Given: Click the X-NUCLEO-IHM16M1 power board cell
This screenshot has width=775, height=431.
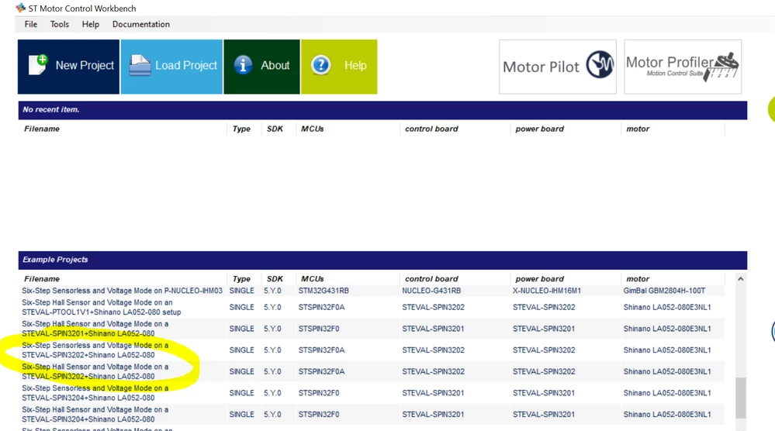Looking at the screenshot, I should tap(547, 291).
